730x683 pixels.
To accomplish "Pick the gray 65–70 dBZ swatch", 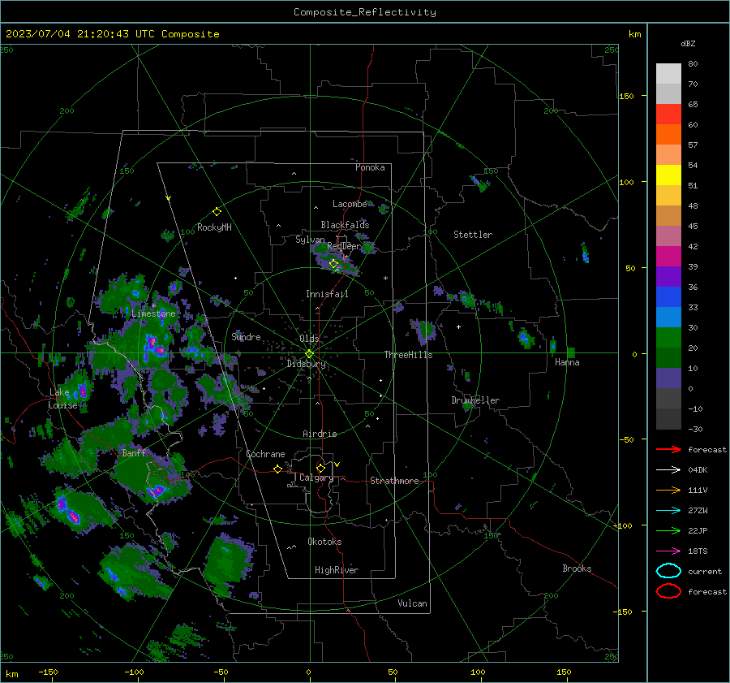I will tap(668, 93).
